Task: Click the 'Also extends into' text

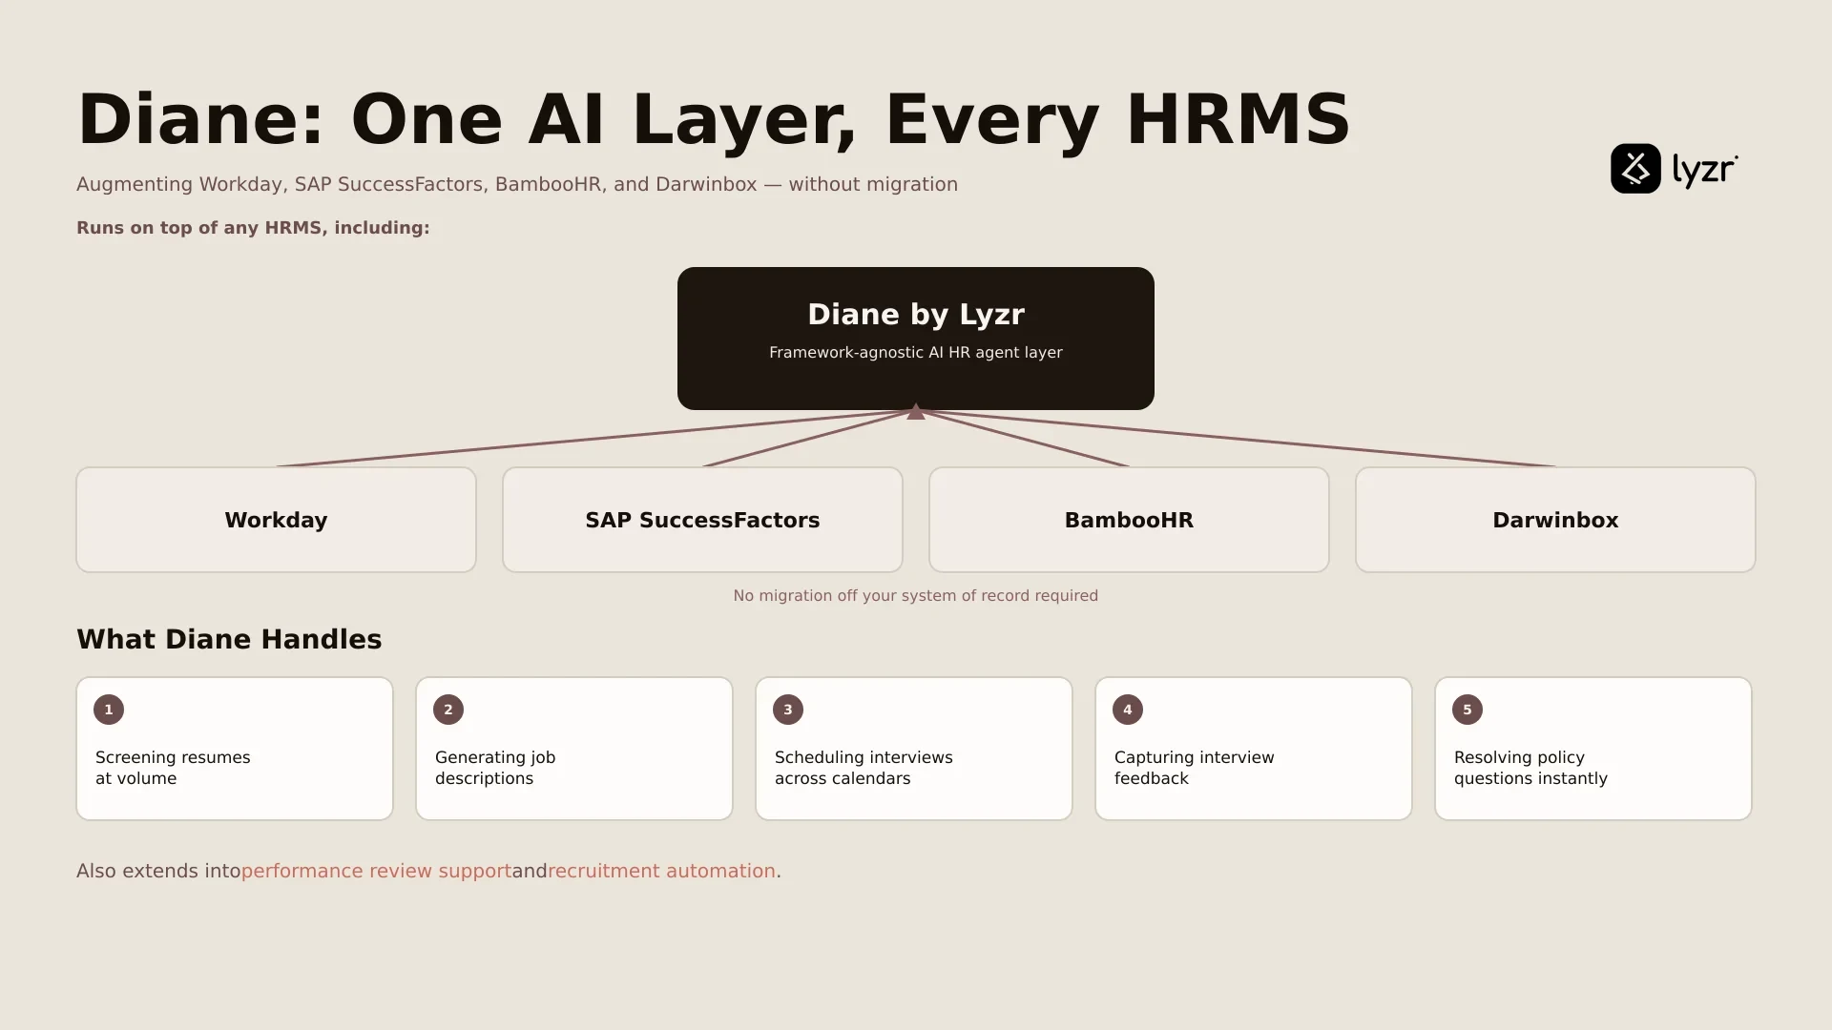Action: (158, 871)
